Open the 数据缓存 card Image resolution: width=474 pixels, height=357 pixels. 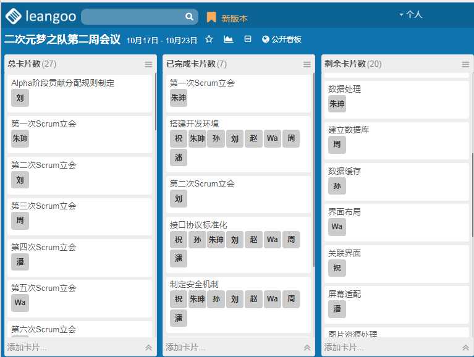click(397, 182)
